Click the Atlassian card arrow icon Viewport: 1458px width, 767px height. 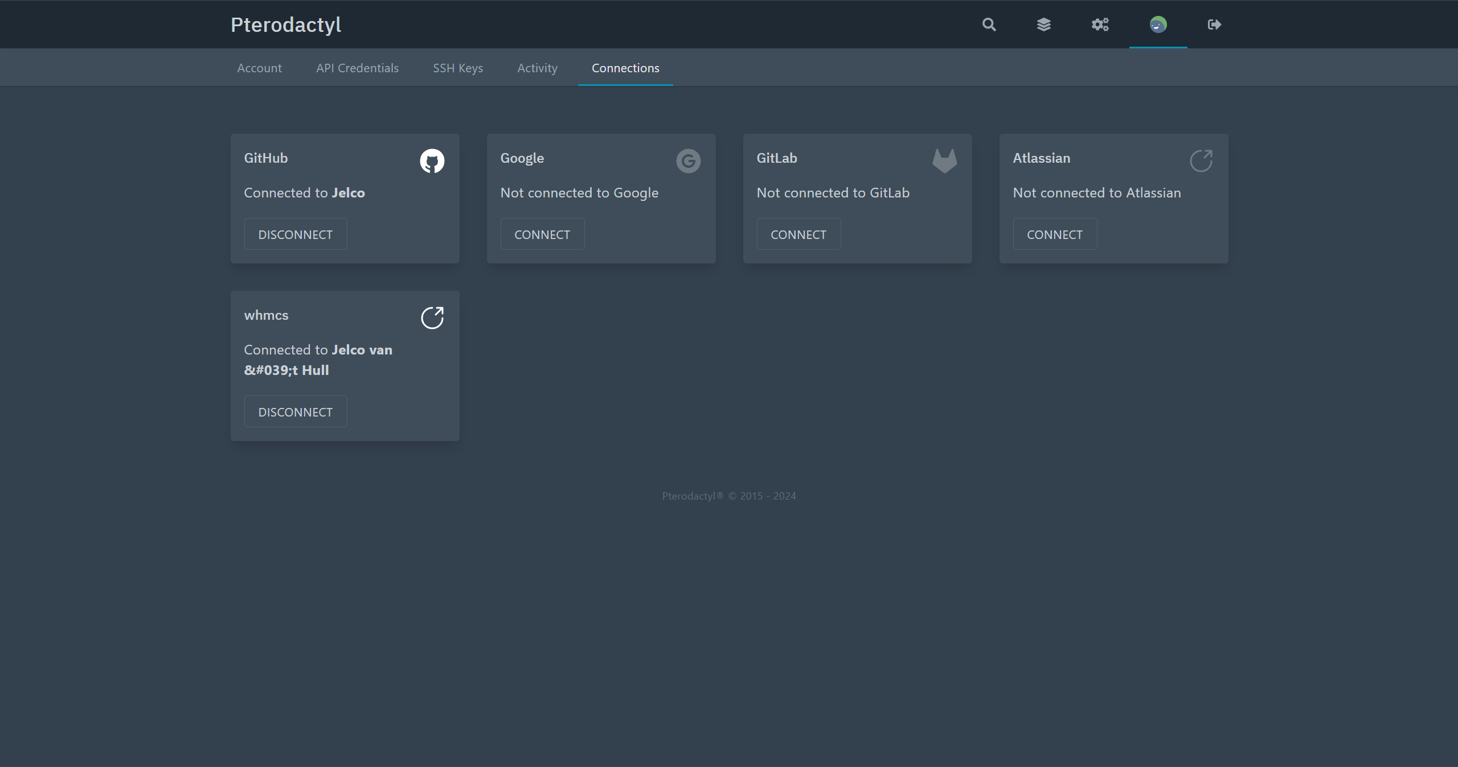(1201, 161)
